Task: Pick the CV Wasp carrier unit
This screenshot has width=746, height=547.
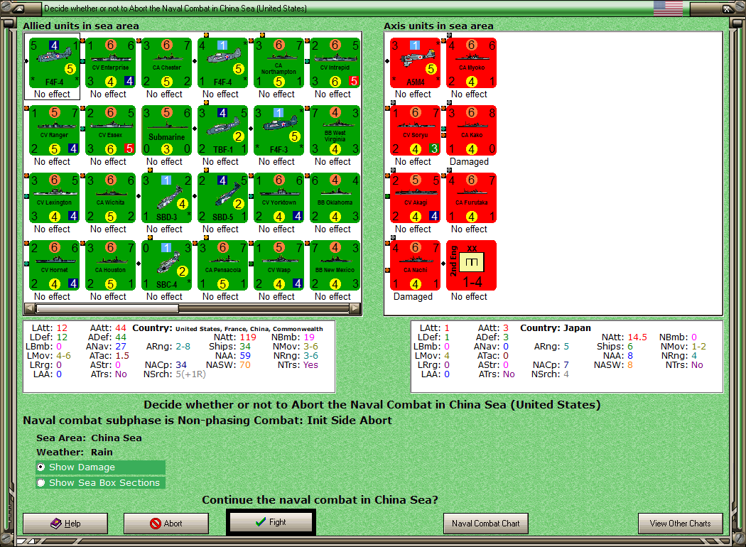Action: tap(279, 266)
